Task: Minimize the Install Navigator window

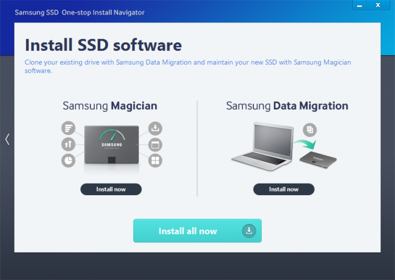Action: (x=359, y=5)
